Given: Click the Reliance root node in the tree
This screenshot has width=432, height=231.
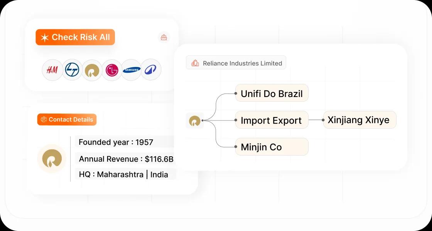Looking at the screenshot, I should [194, 121].
